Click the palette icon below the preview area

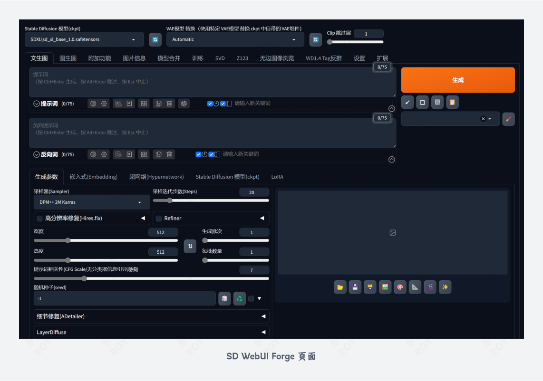click(400, 287)
